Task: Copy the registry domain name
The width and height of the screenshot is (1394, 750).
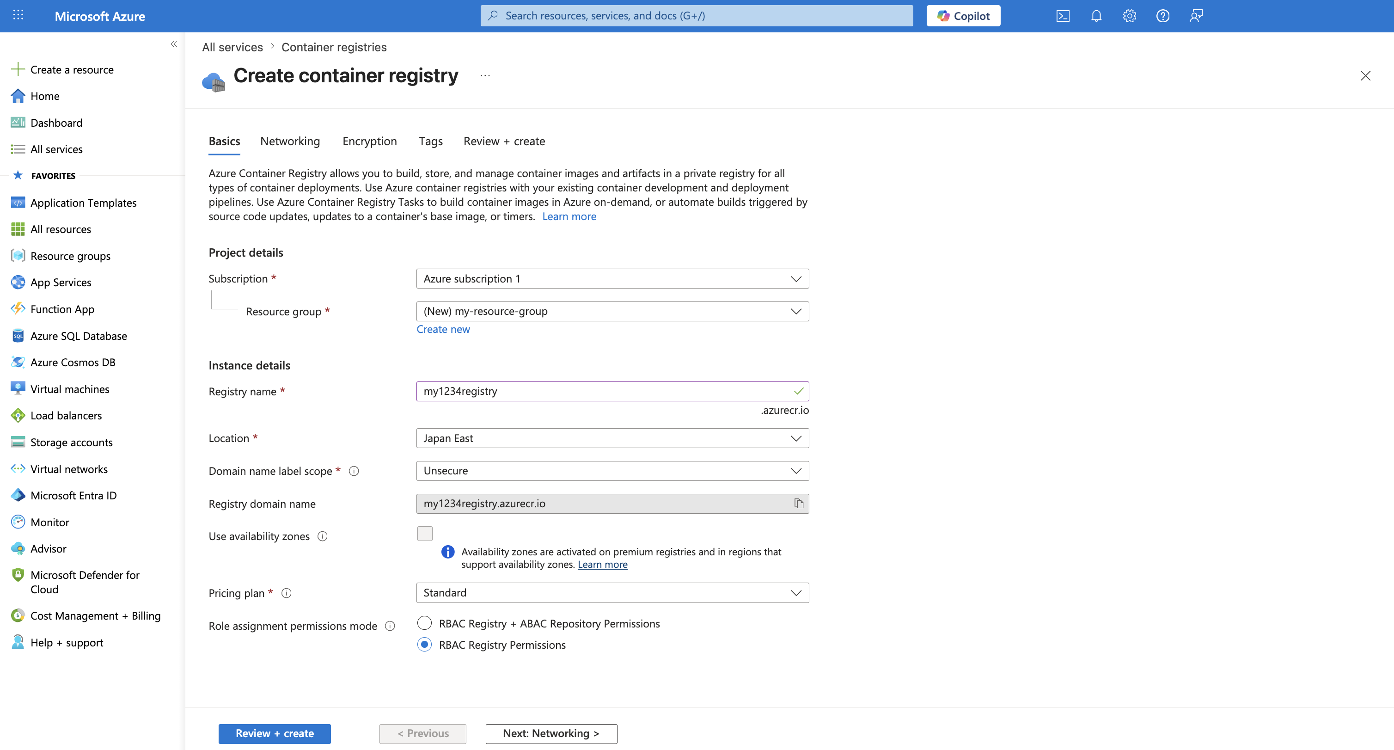Action: [x=798, y=504]
